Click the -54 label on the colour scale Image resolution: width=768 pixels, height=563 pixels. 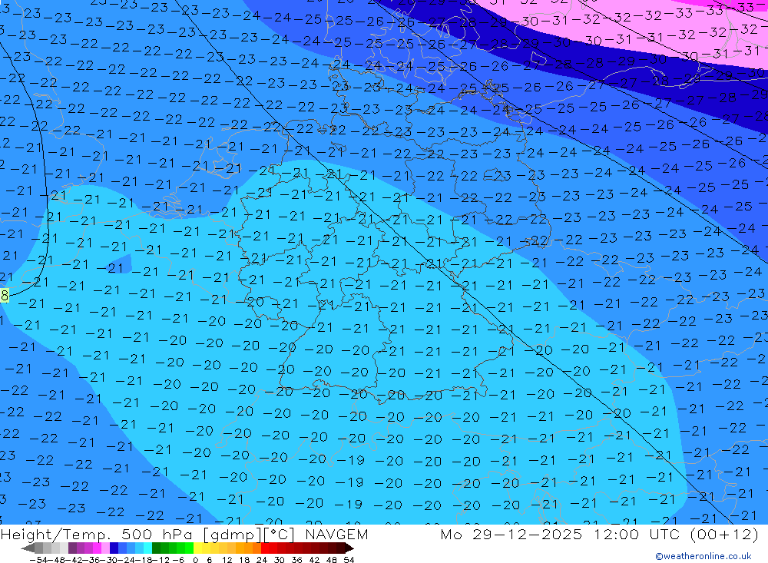pyautogui.click(x=38, y=560)
